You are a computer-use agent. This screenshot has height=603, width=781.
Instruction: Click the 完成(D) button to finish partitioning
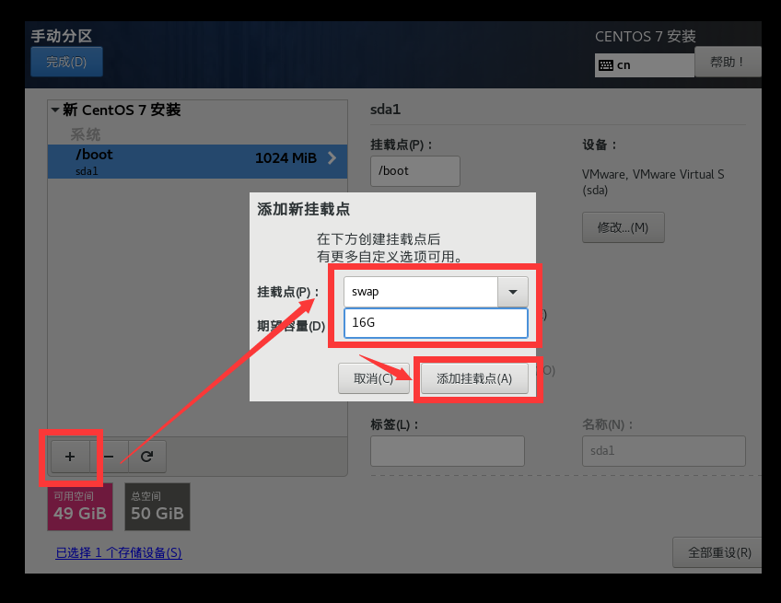pos(66,61)
